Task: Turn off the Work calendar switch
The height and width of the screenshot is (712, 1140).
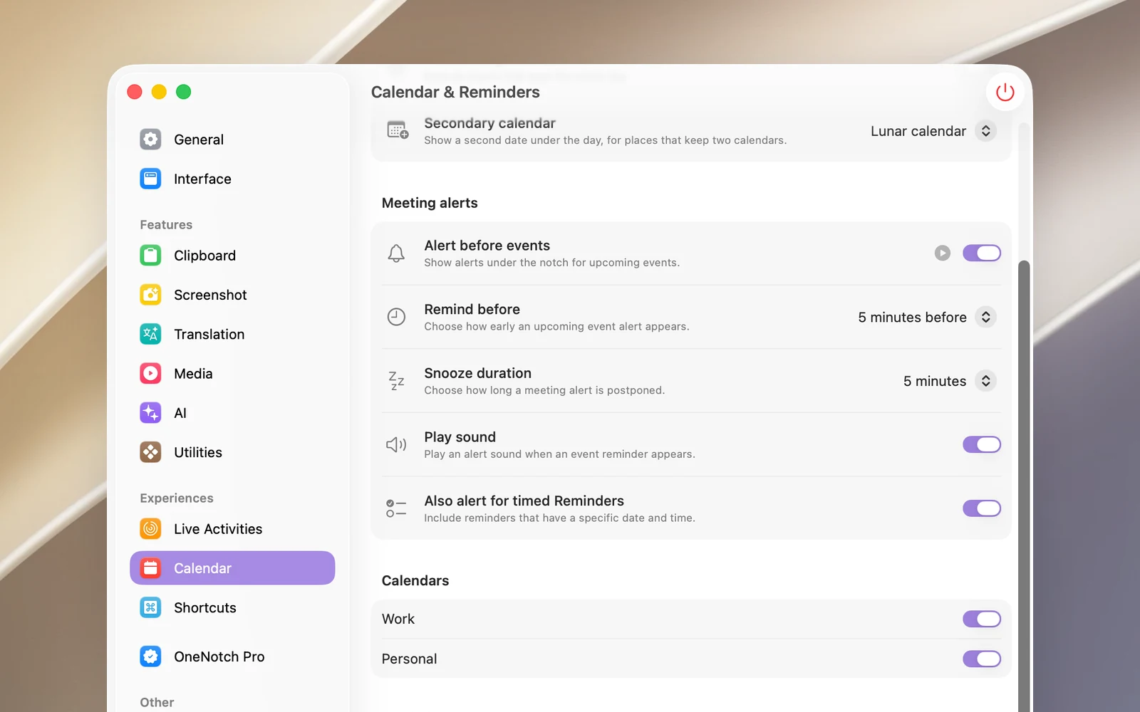Action: coord(982,619)
